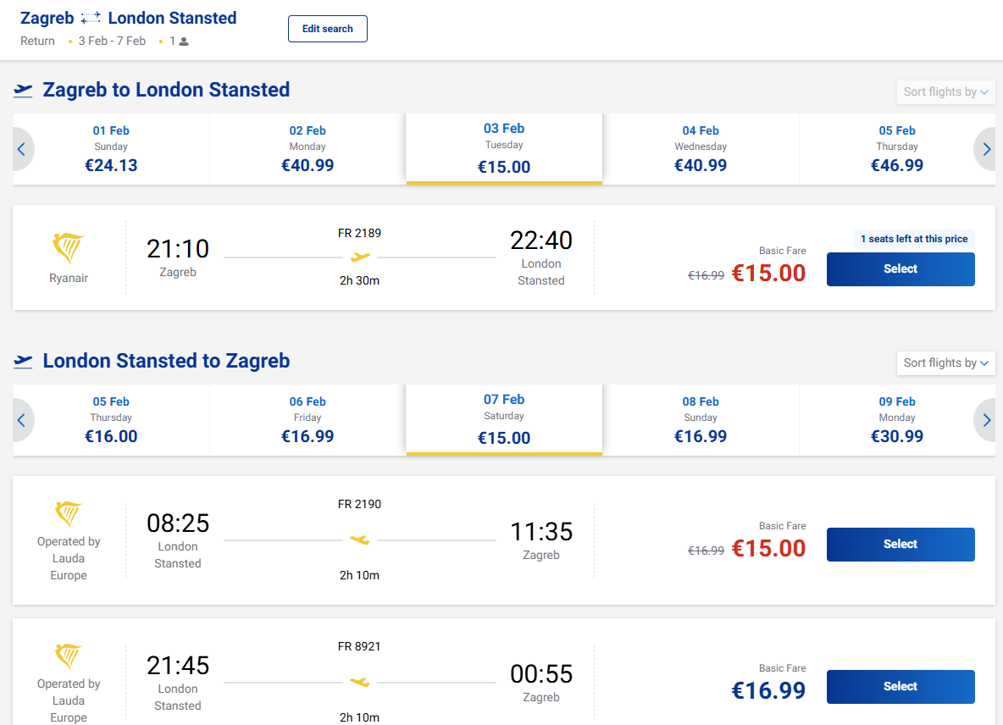The image size is (1003, 725).
Task: Click the departing plane icon beside Zagreb heading
Action: tap(23, 91)
